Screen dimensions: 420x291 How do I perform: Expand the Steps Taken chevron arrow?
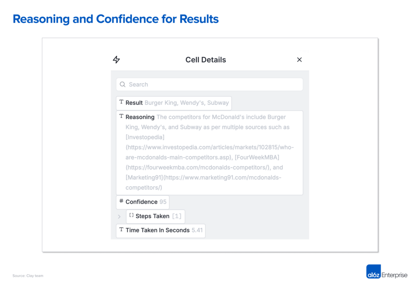click(119, 216)
